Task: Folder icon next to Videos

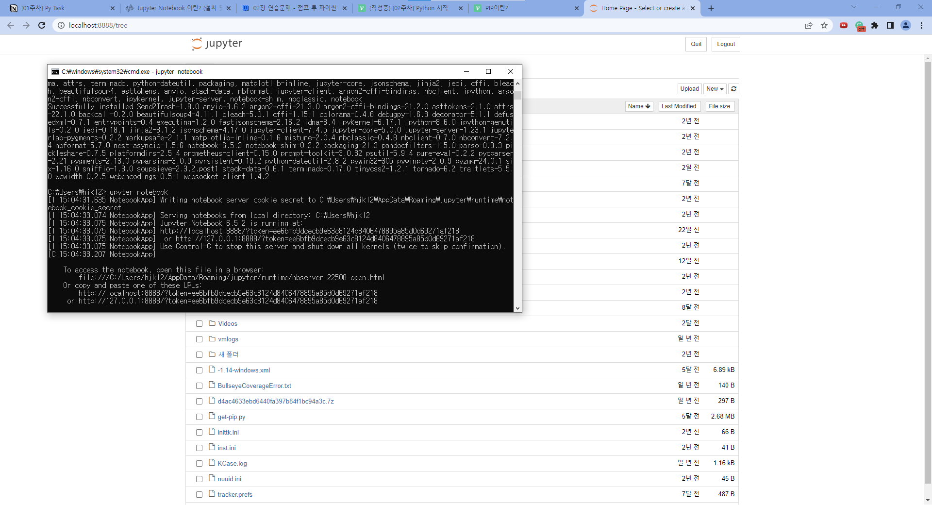Action: click(212, 323)
